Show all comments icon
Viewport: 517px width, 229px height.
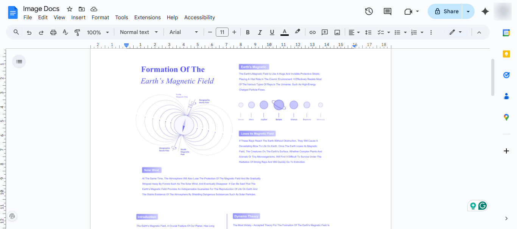click(x=388, y=11)
